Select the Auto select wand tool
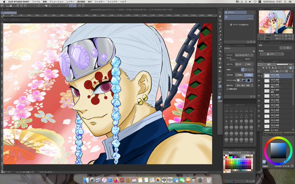Screen dimensions: 295x184 [220, 32]
